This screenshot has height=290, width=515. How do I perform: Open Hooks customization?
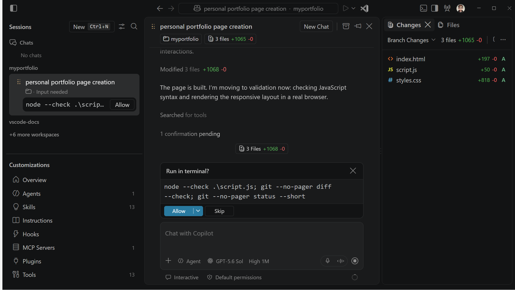[x=74, y=234]
